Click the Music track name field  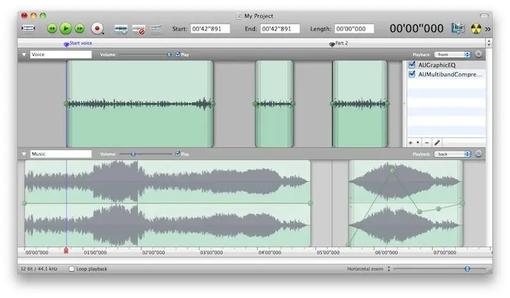click(61, 154)
